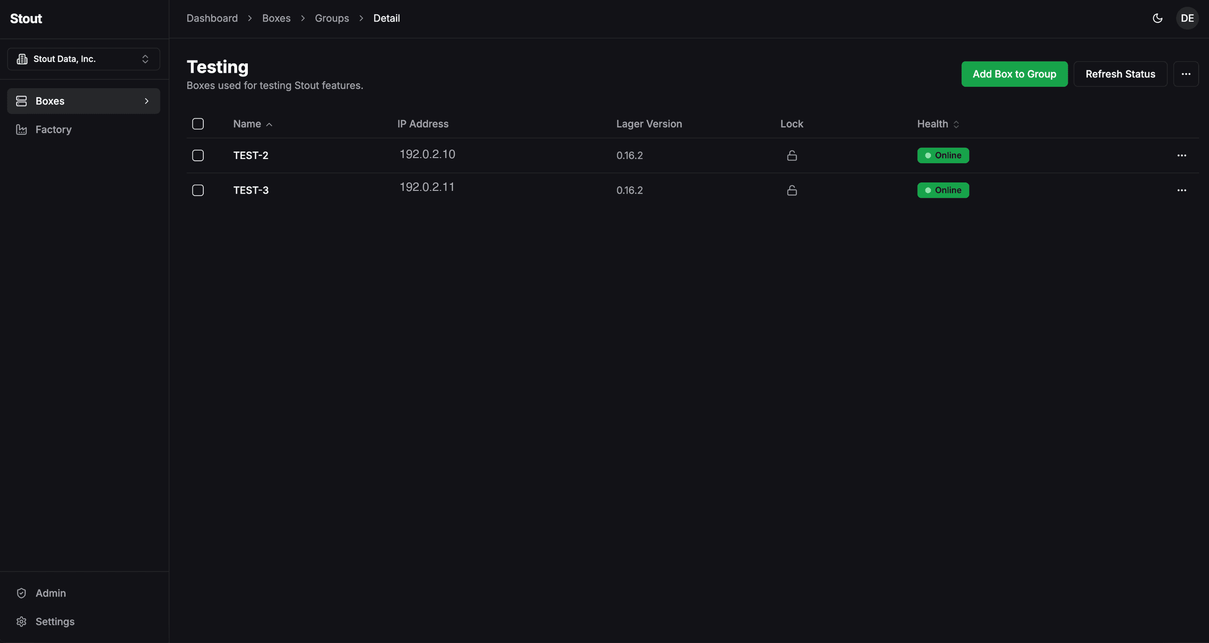Click TEST-2 lock icon
The image size is (1209, 643).
792,155
